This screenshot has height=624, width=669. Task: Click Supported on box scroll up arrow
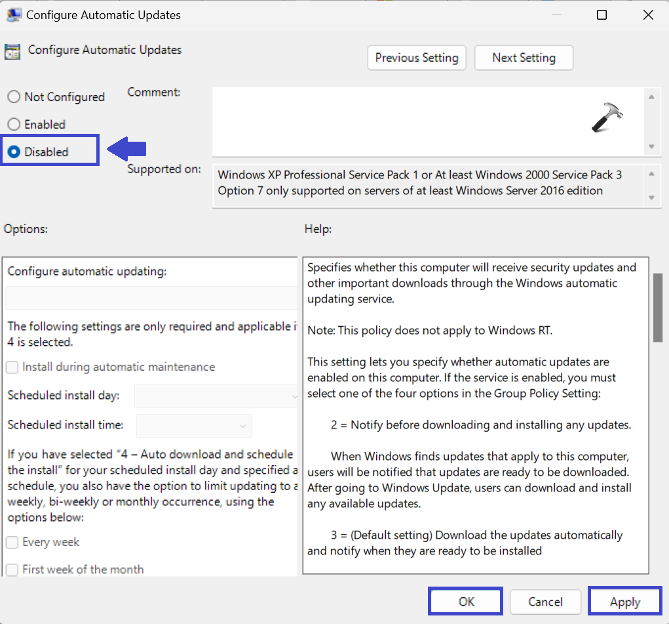651,174
